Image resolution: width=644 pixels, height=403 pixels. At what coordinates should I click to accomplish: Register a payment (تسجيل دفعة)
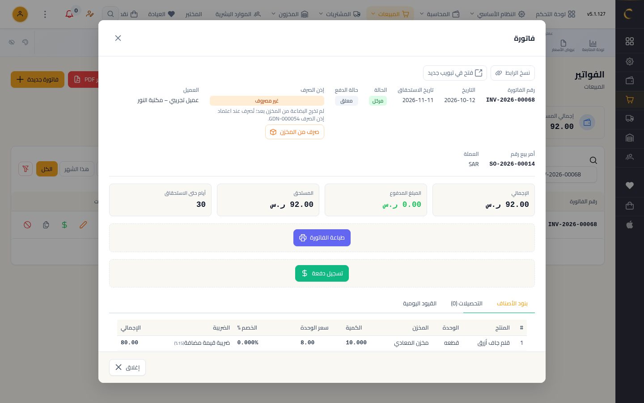pyautogui.click(x=322, y=274)
